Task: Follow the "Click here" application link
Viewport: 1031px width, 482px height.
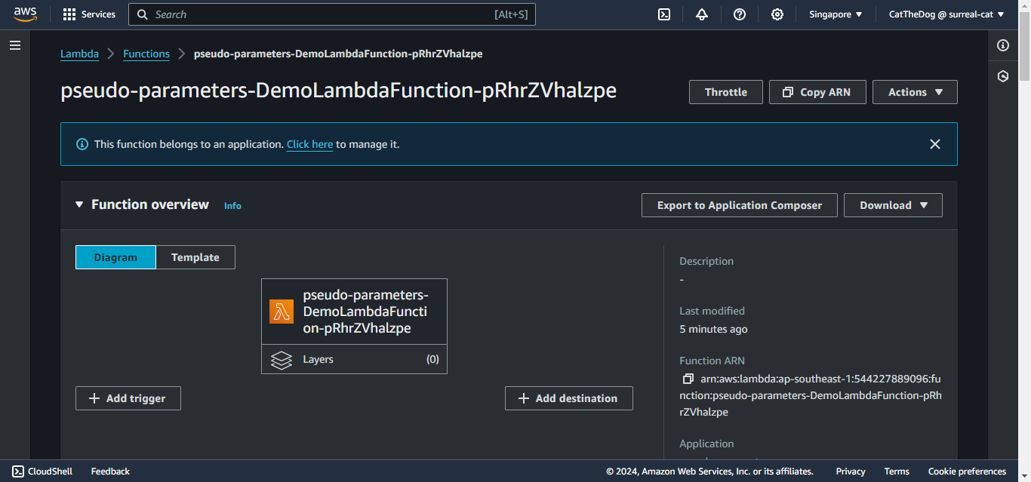Action: coord(309,144)
